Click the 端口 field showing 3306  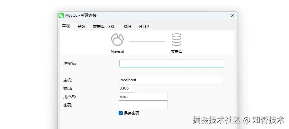126,88
